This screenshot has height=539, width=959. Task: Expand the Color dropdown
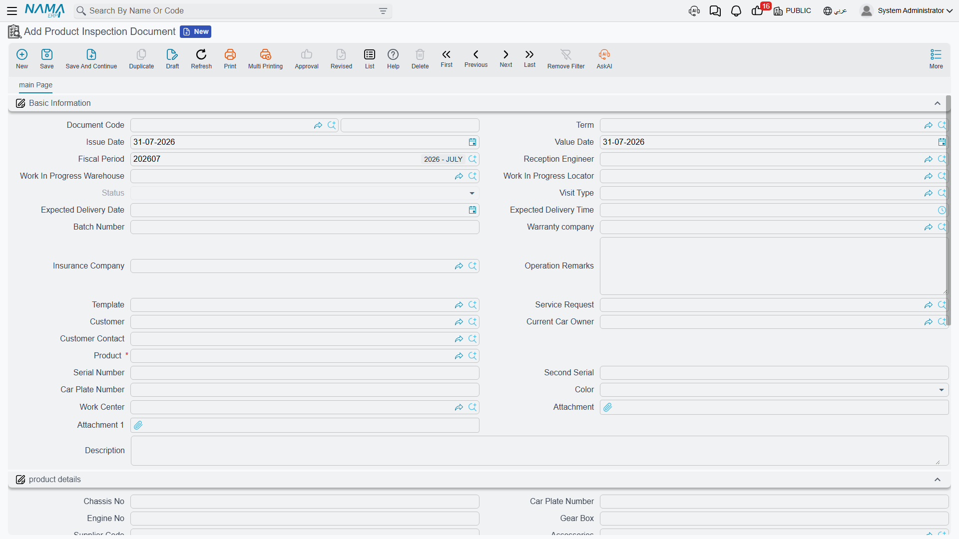click(x=942, y=390)
